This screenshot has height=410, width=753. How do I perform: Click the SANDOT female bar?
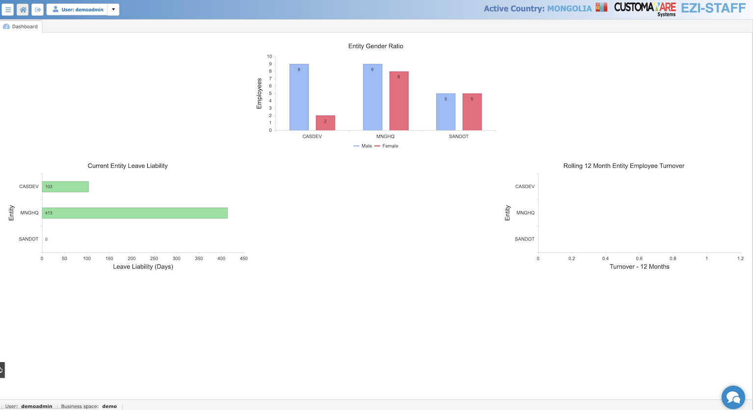[x=472, y=112]
